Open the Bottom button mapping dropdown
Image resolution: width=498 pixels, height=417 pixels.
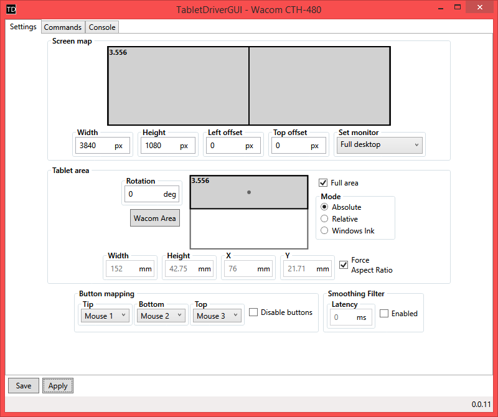tap(161, 316)
